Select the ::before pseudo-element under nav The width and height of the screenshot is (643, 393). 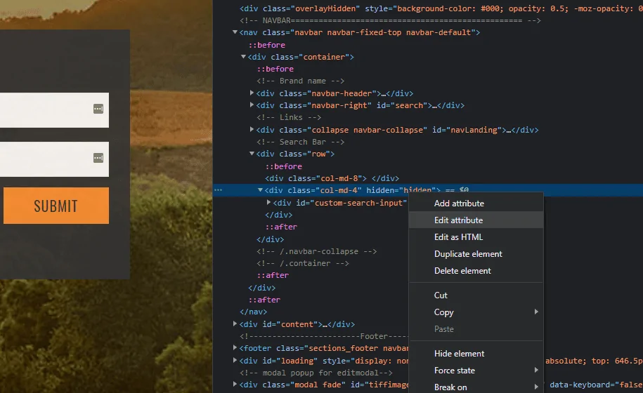[267, 45]
